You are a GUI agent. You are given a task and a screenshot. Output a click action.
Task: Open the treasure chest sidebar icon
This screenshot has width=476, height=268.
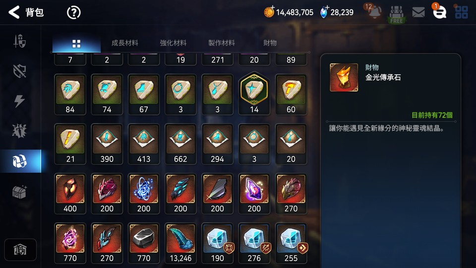20,192
